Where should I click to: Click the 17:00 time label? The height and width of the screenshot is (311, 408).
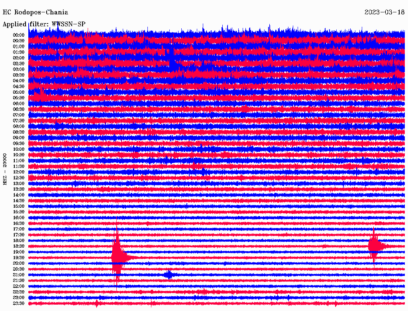coord(19,229)
